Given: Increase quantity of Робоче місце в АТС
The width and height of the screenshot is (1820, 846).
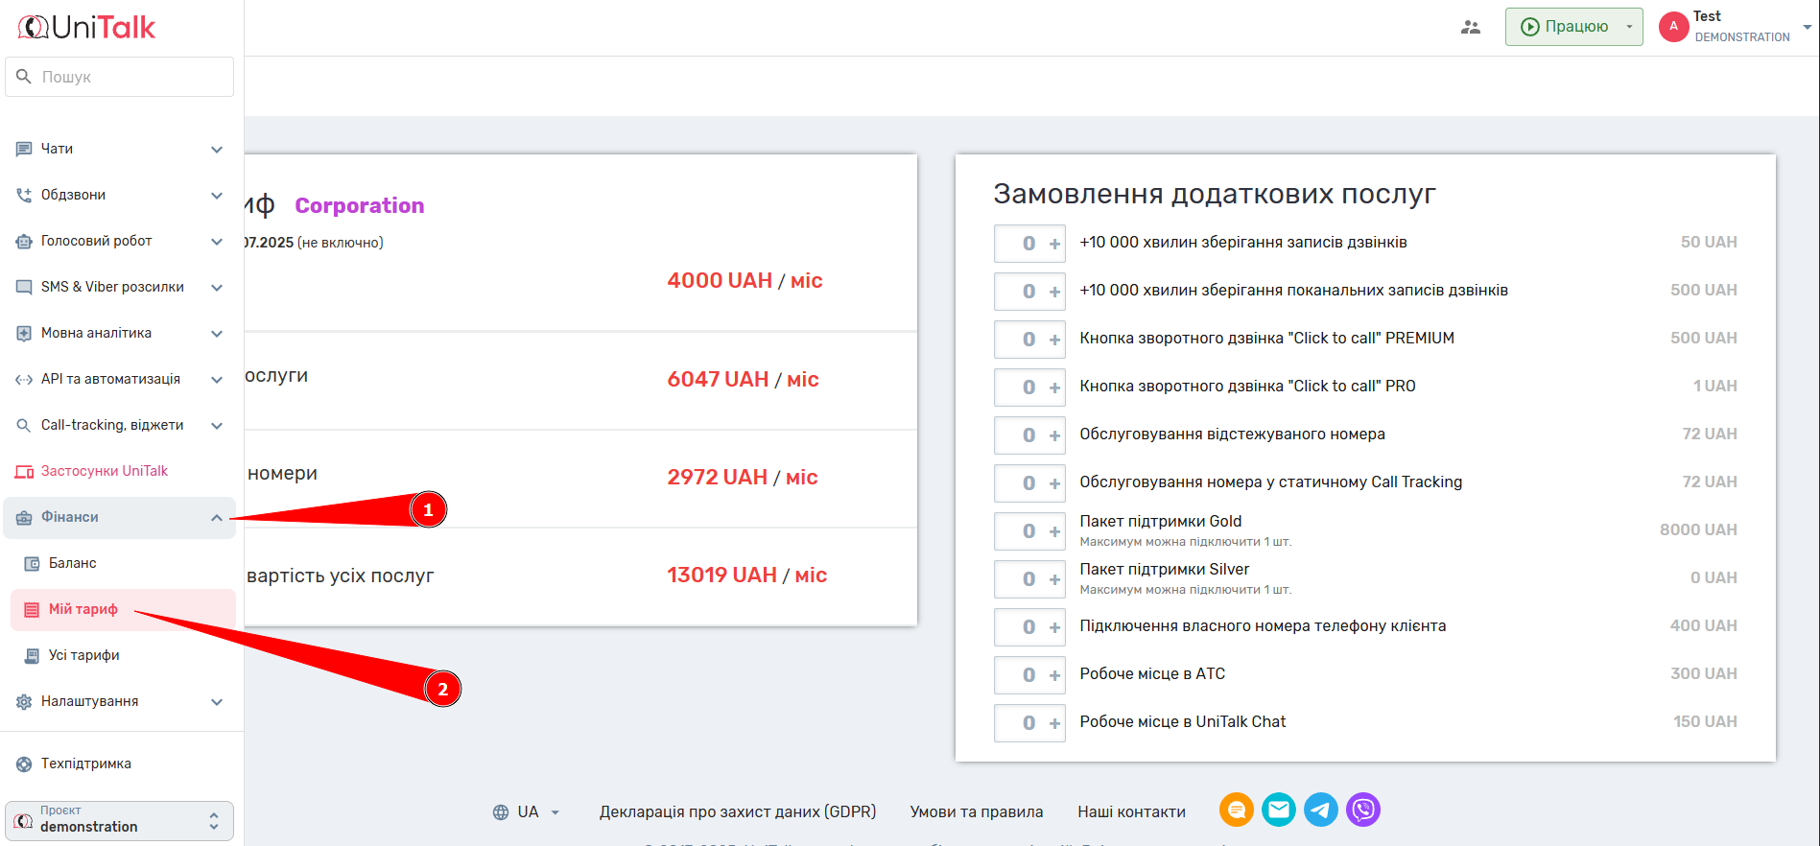Looking at the screenshot, I should tap(1054, 675).
